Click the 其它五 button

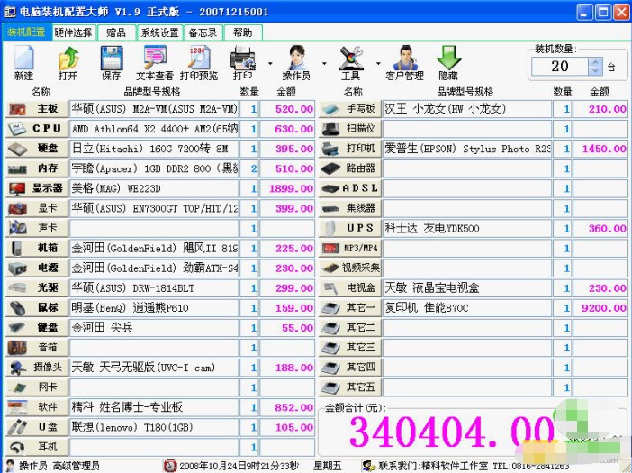[350, 387]
